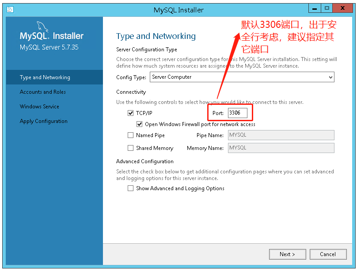Click the Pipe Name field

click(x=281, y=135)
